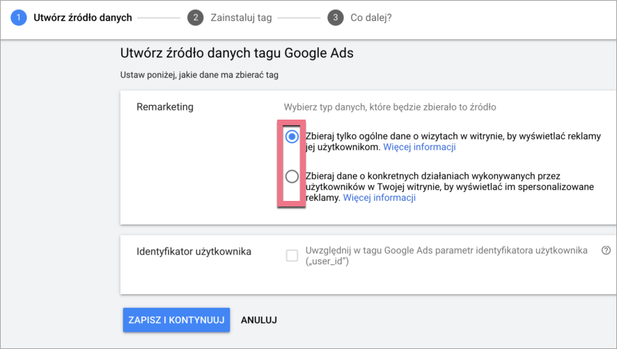The height and width of the screenshot is (349, 617).
Task: Open 'Więcej informacji' link after 'jej użytkownikom'
Action: click(419, 147)
